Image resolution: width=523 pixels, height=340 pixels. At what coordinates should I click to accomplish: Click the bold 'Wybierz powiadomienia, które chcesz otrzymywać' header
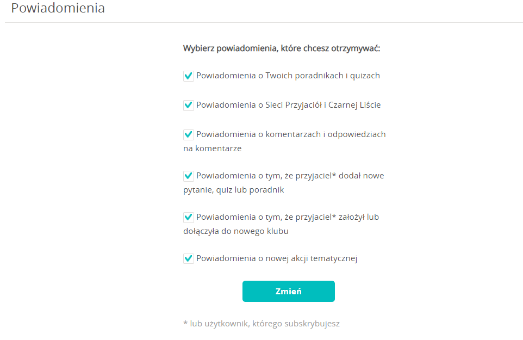point(282,48)
